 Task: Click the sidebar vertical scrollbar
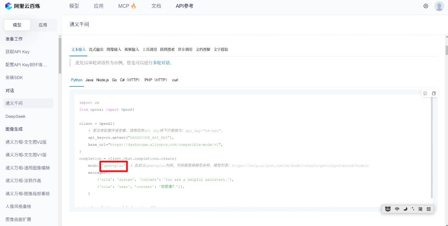pos(60,55)
